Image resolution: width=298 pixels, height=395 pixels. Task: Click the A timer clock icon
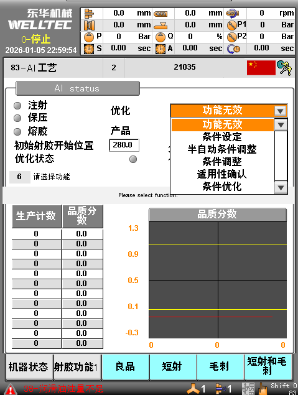tap(161, 49)
